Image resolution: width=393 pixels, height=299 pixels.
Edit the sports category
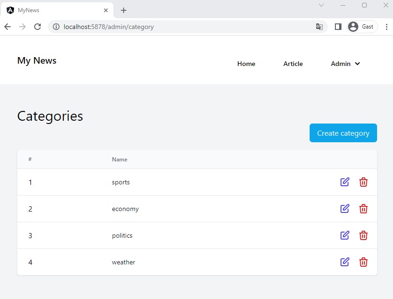345,182
